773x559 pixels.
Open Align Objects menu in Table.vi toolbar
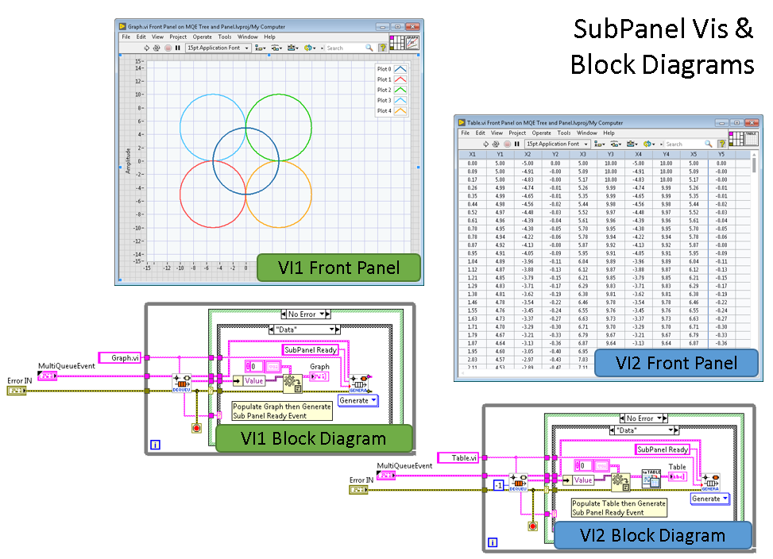(x=600, y=144)
